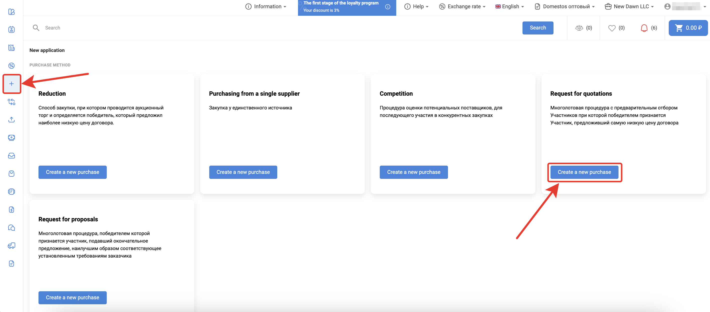Open the calendar-person sidebar icon
710x312 pixels.
pyautogui.click(x=11, y=30)
